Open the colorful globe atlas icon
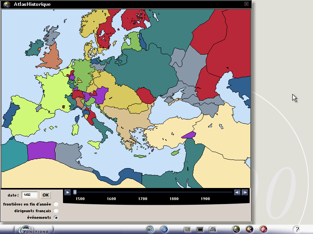This screenshot has height=234, width=313. click(x=236, y=229)
